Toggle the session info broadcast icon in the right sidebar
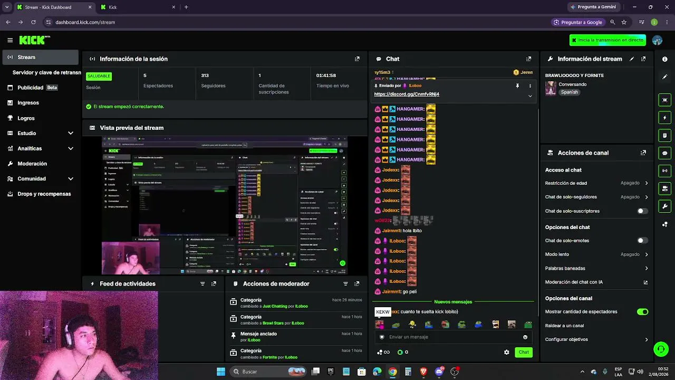The image size is (675, 380). [664, 170]
